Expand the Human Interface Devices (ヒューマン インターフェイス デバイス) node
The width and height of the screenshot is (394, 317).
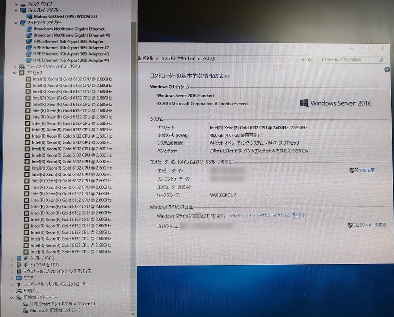click(15, 67)
